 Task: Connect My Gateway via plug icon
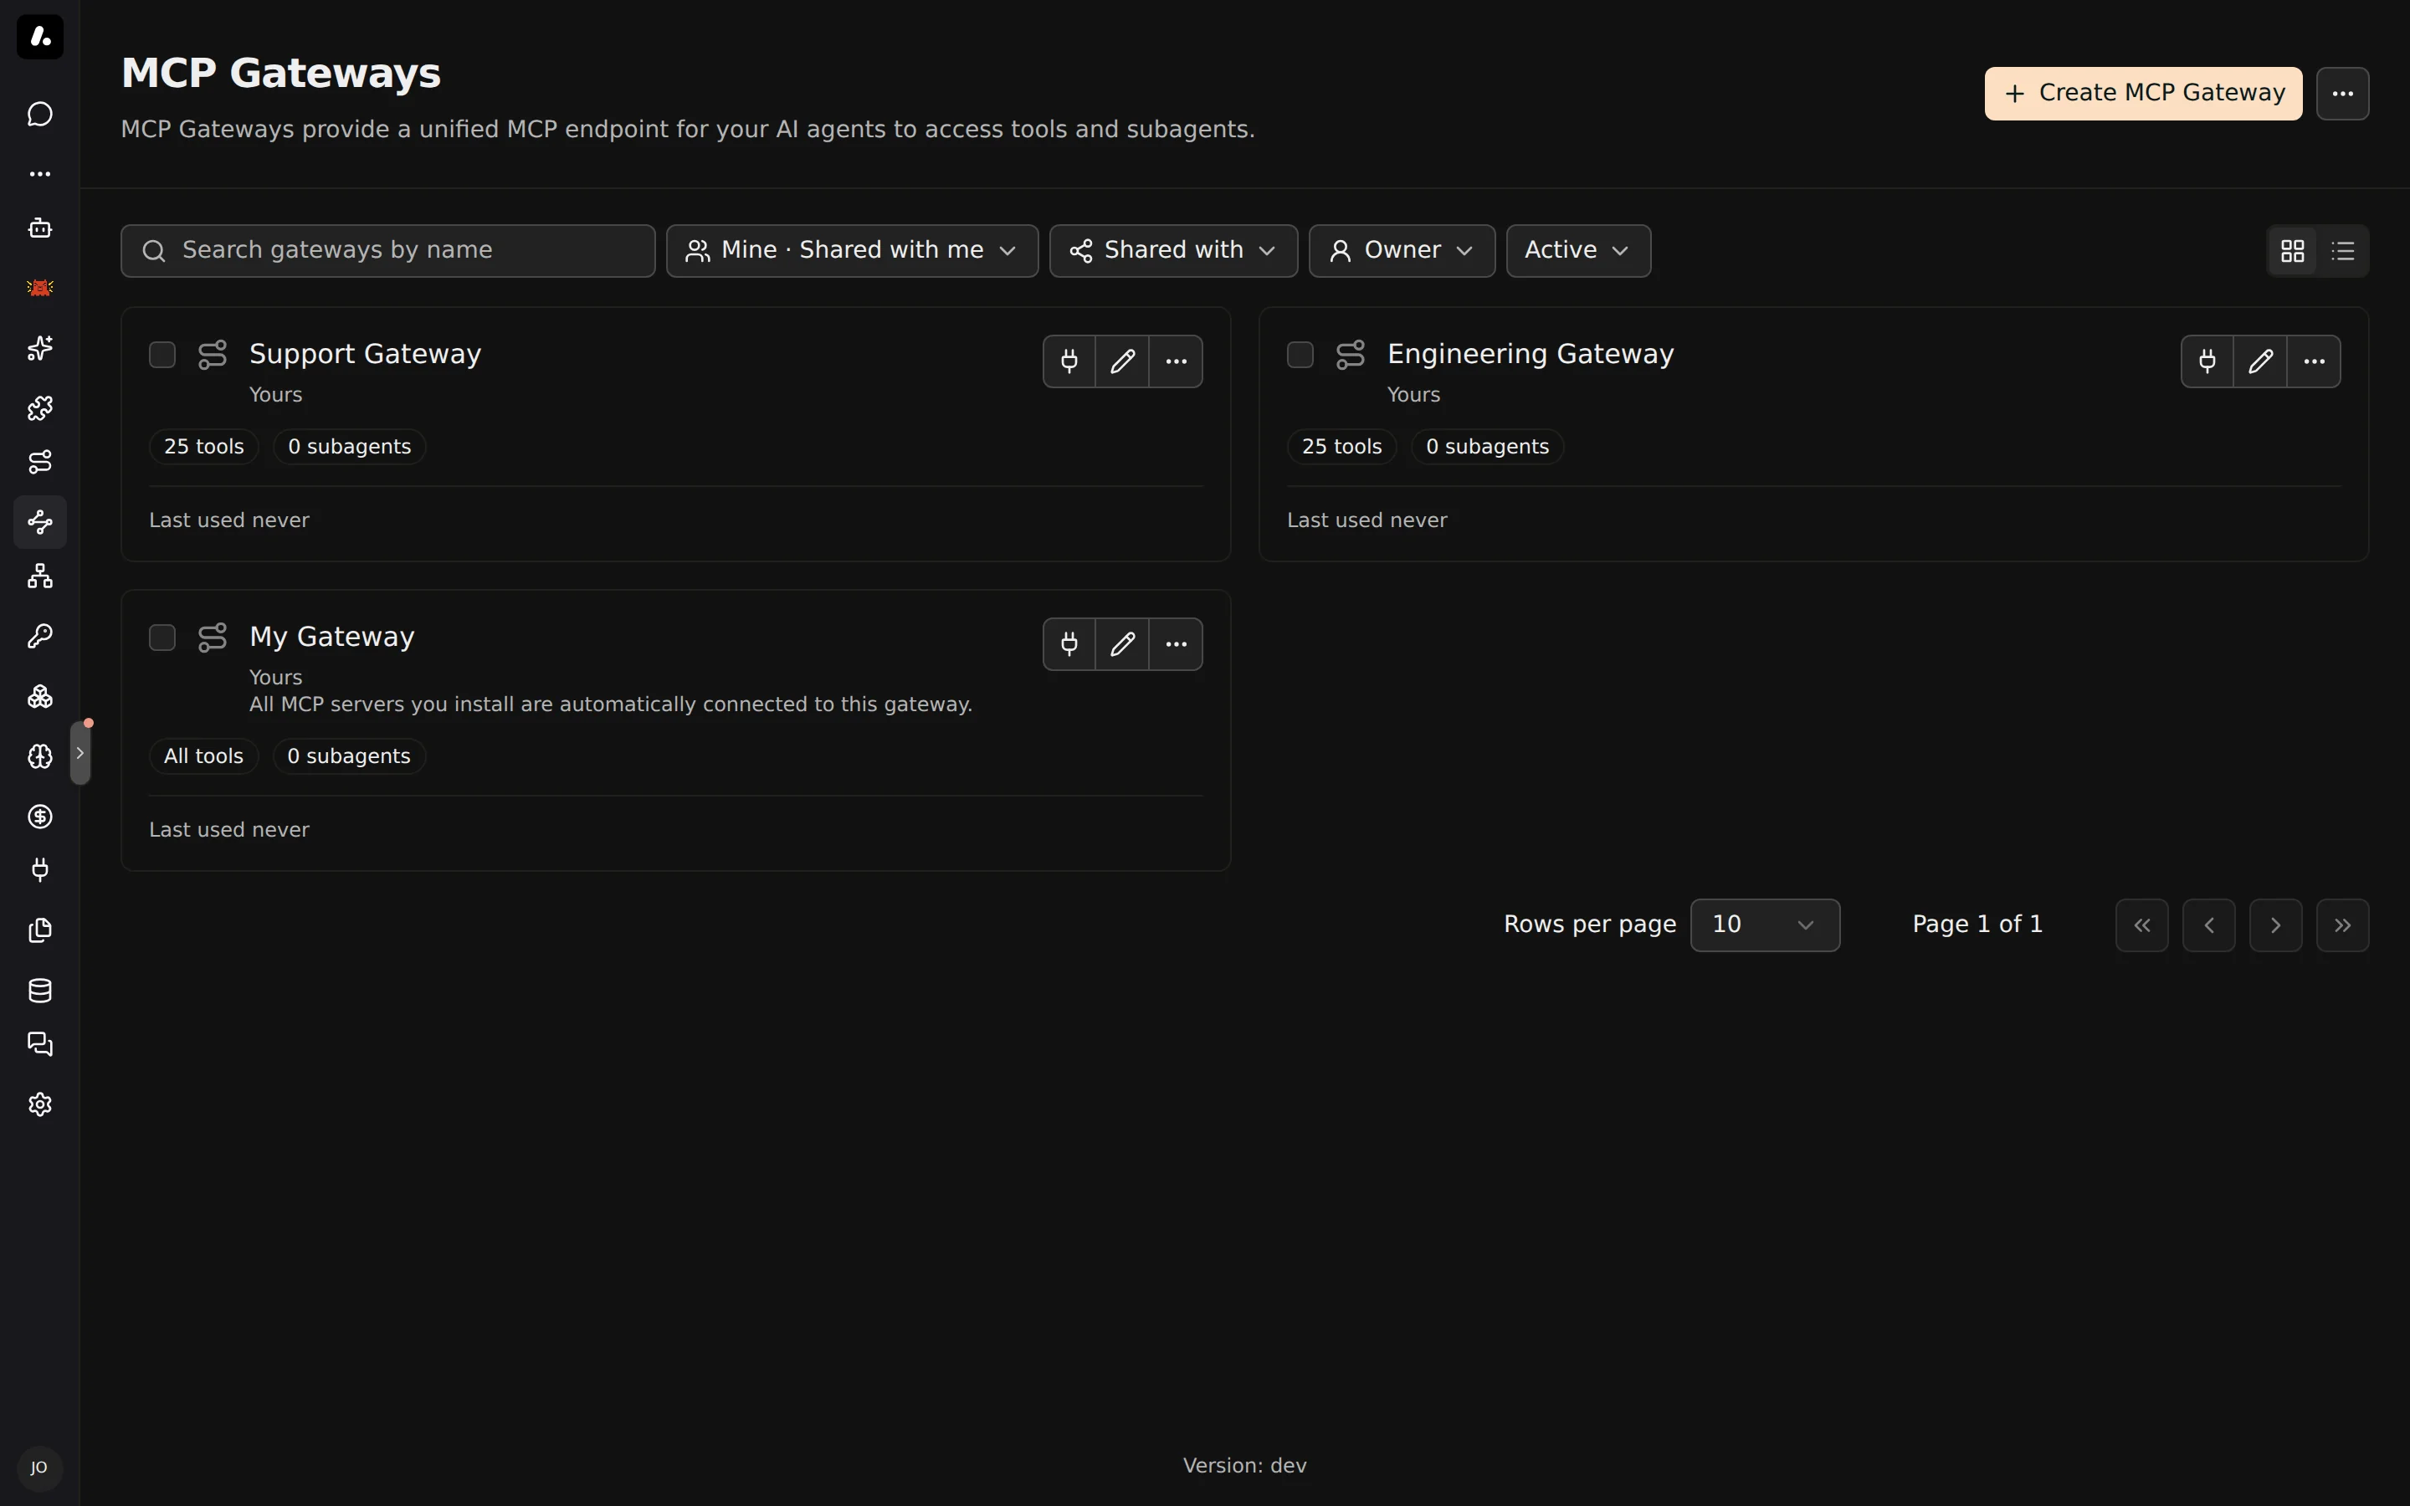click(1069, 643)
